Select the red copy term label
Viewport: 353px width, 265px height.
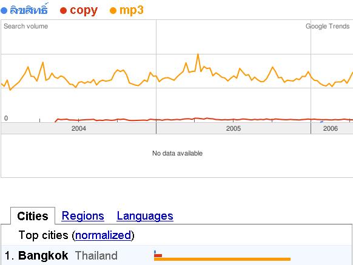coord(84,10)
